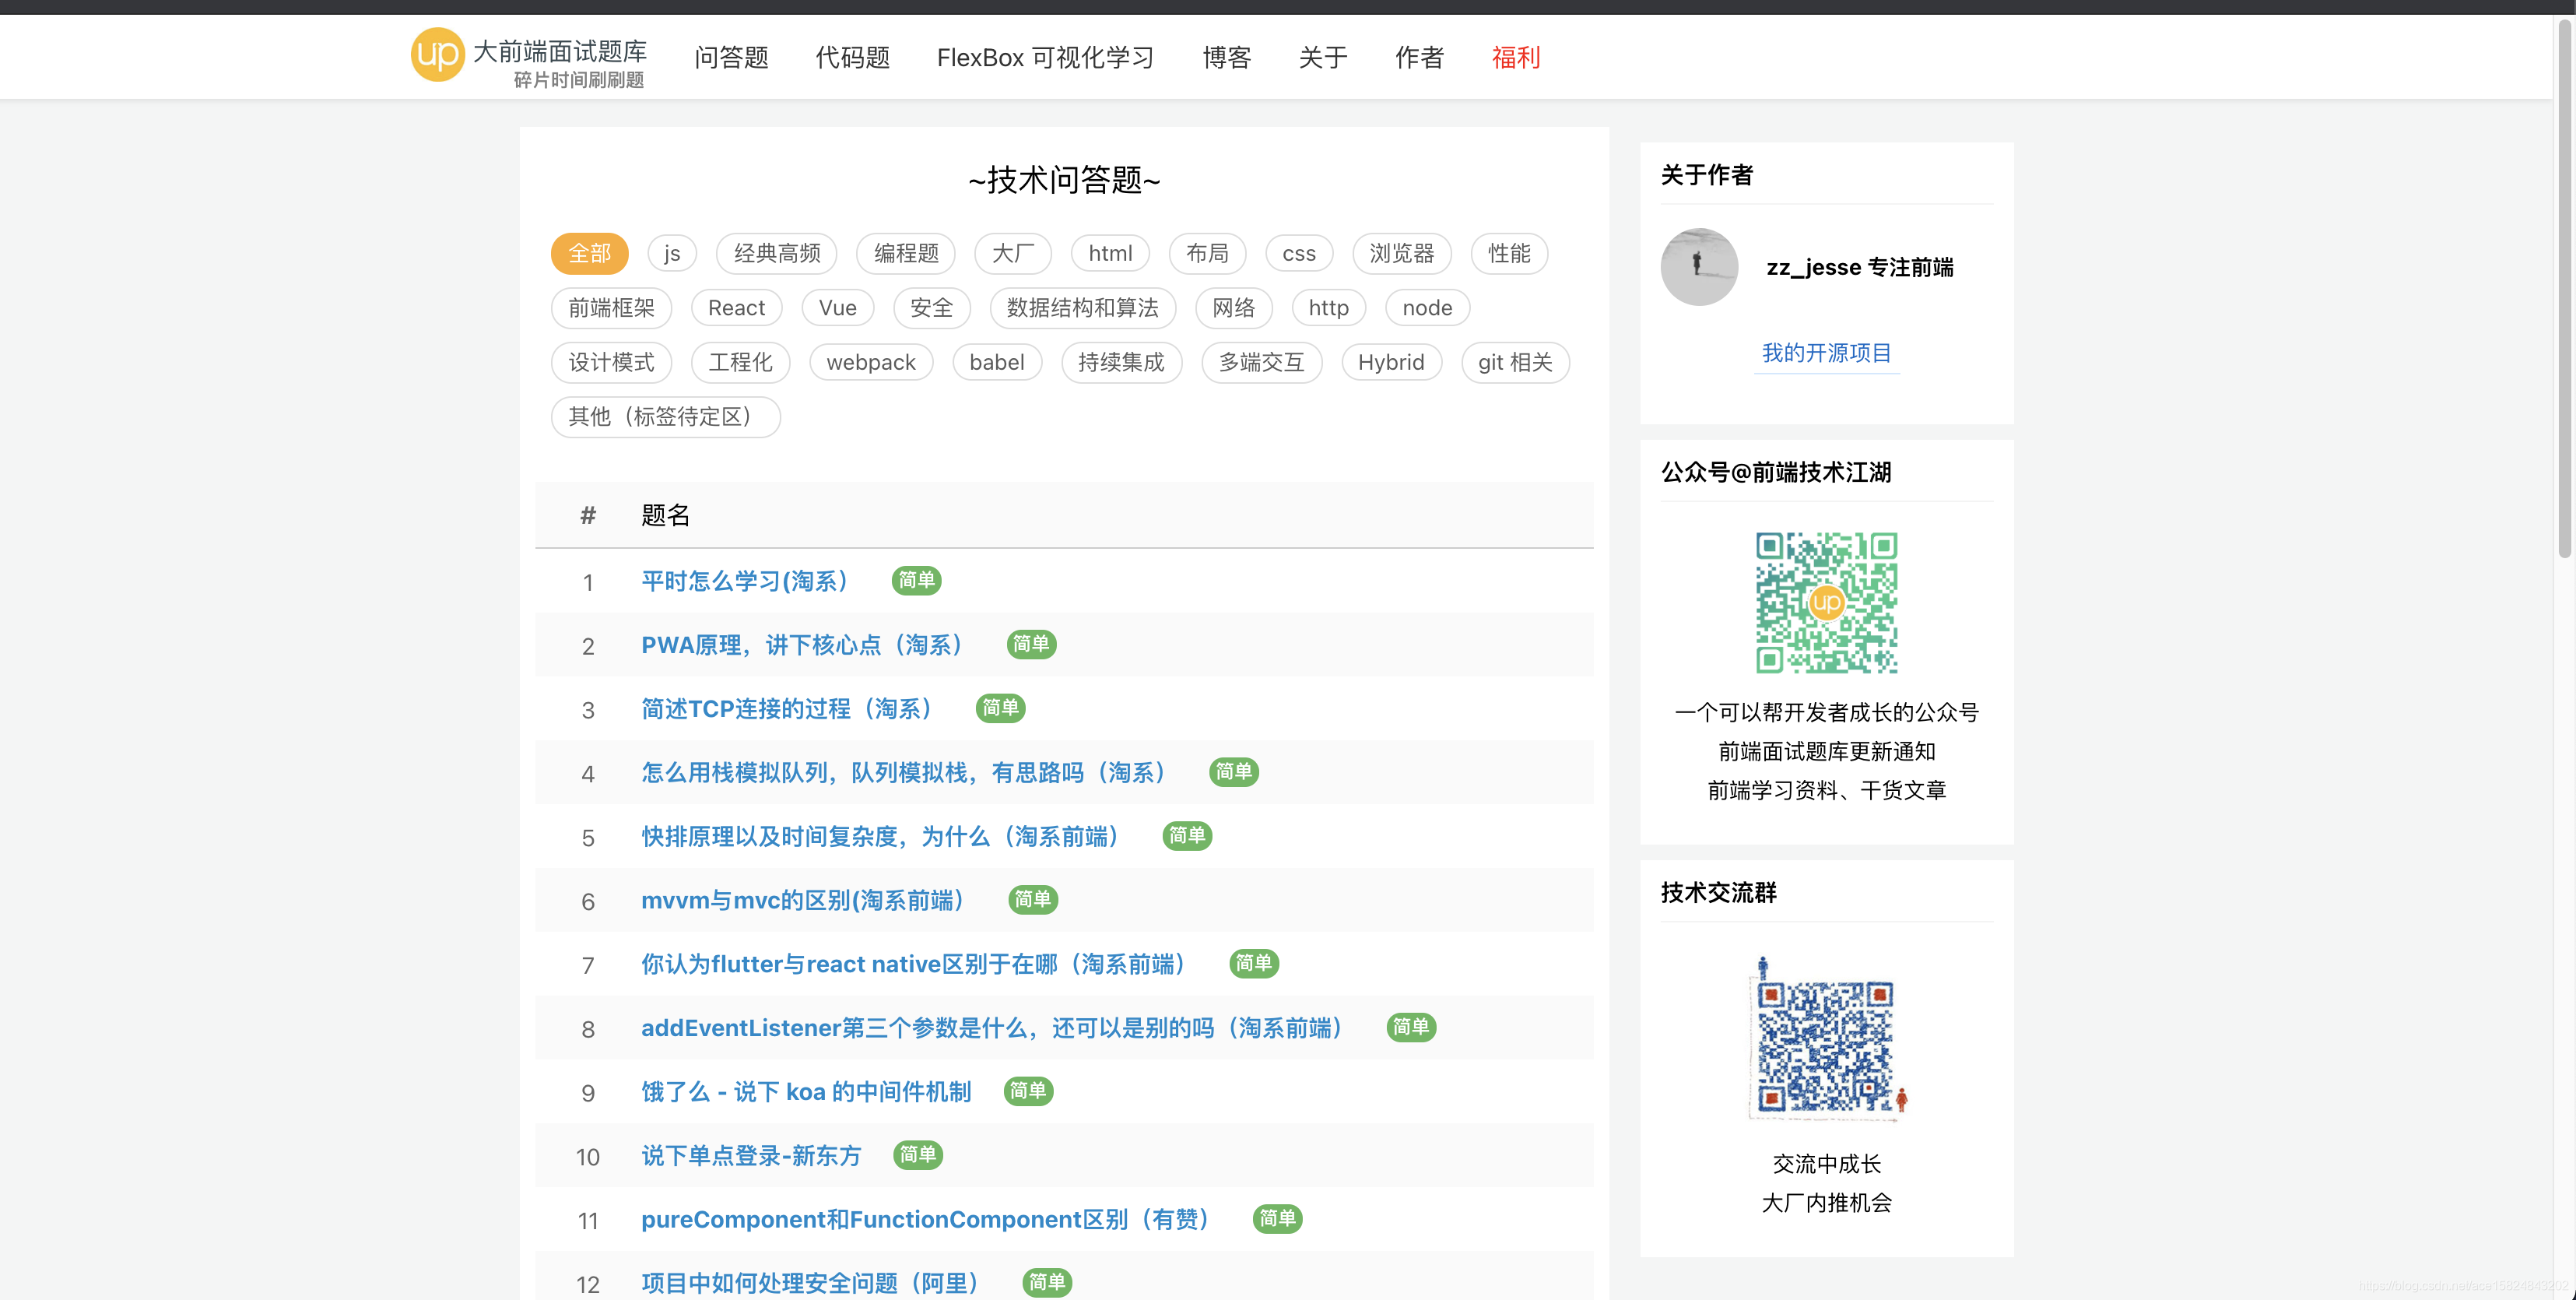Filter by 设计模式 tag
Image resolution: width=2576 pixels, height=1300 pixels.
(611, 363)
